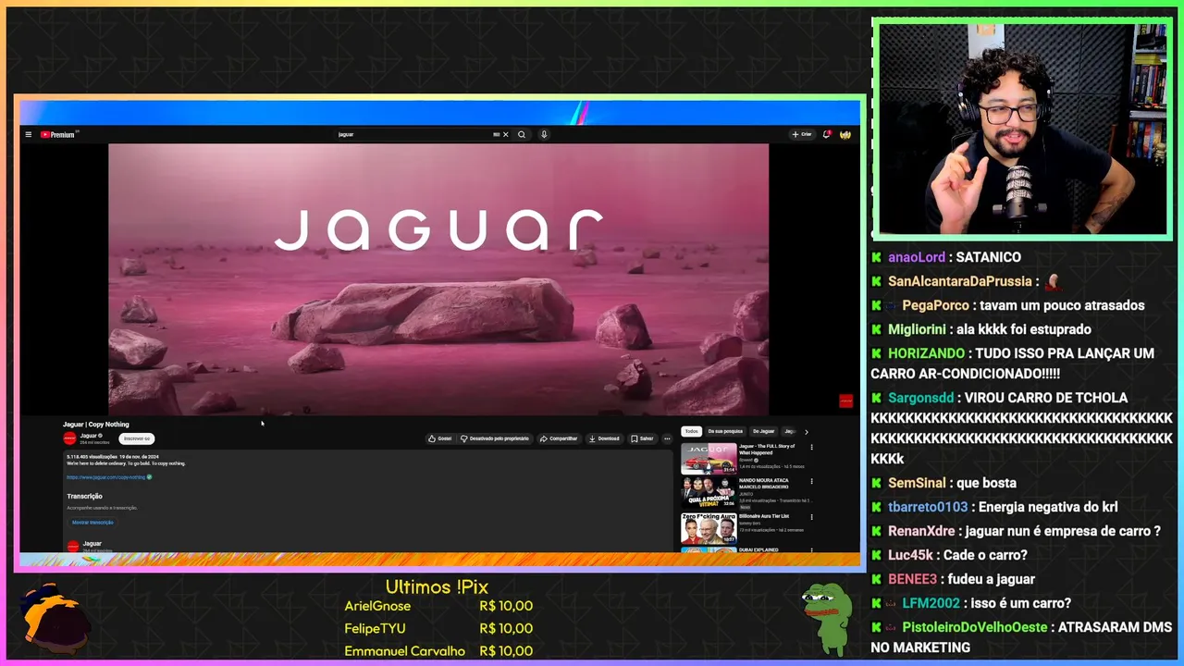Open the Jaguar channel name link

click(90, 436)
